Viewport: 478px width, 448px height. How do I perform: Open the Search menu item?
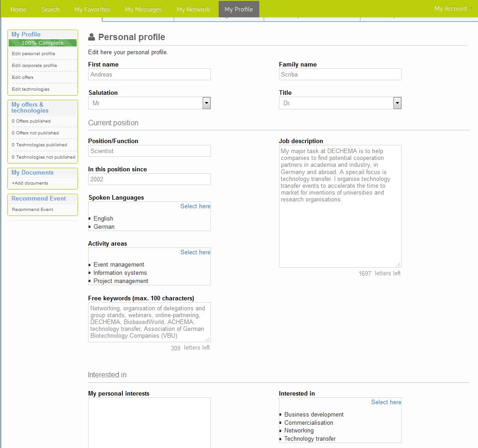(50, 9)
